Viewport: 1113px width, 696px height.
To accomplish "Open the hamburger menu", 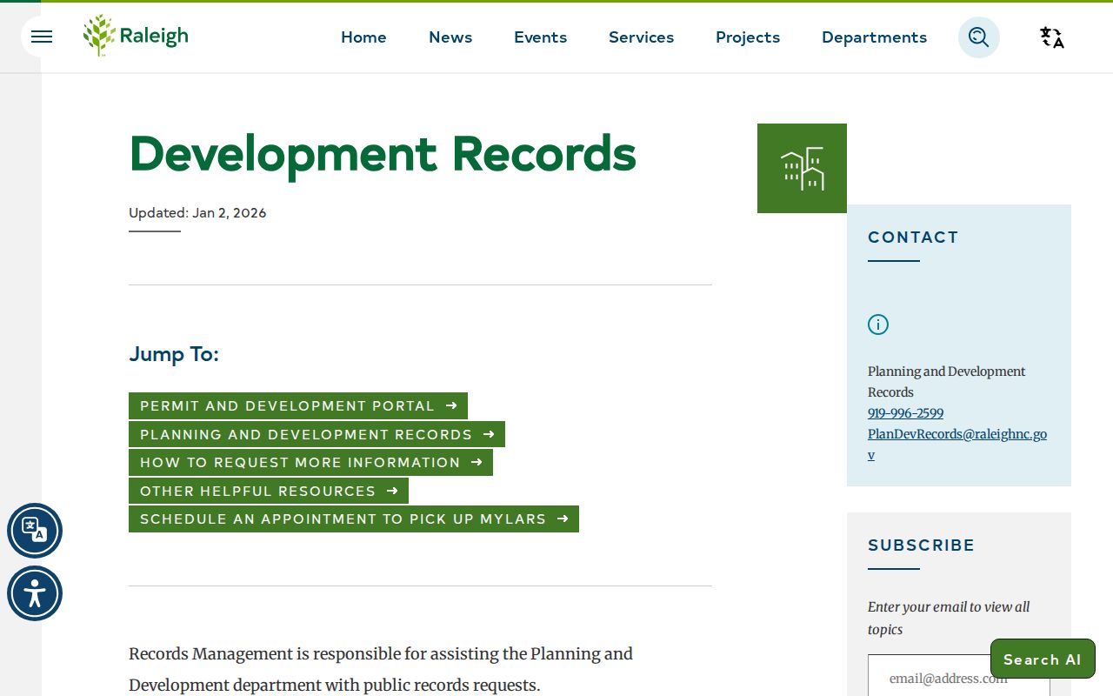I will coord(42,37).
